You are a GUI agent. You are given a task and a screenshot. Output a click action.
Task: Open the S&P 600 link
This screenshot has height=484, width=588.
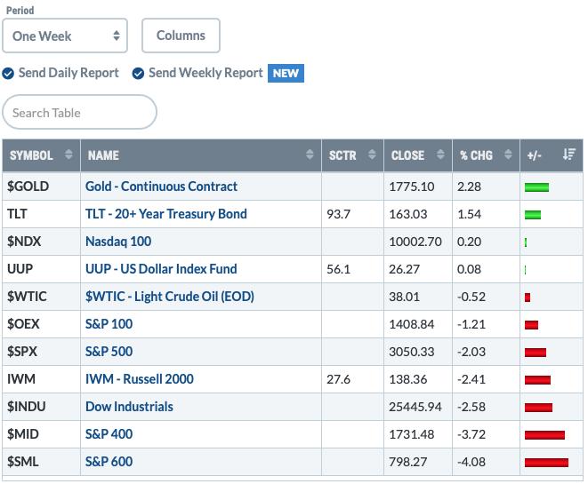tap(109, 462)
